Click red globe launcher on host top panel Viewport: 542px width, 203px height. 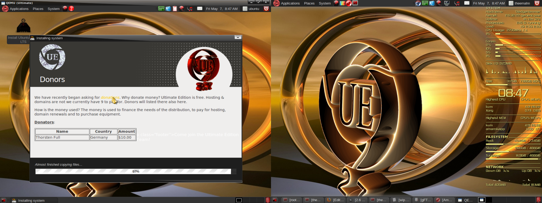pos(336,3)
